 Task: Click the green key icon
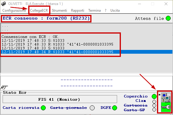(x=166, y=107)
